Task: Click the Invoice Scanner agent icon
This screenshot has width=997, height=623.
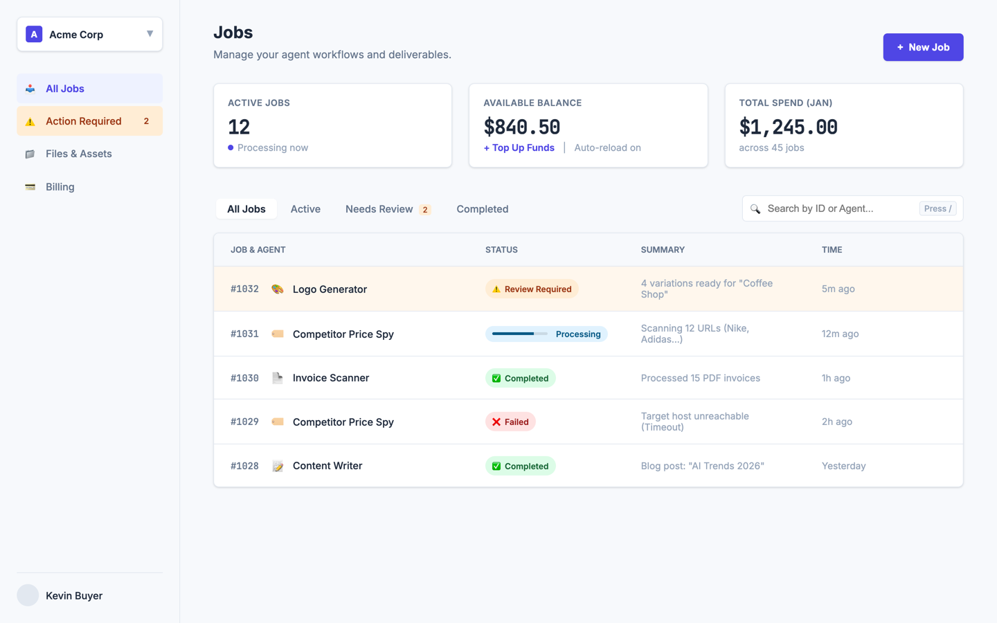Action: point(277,377)
